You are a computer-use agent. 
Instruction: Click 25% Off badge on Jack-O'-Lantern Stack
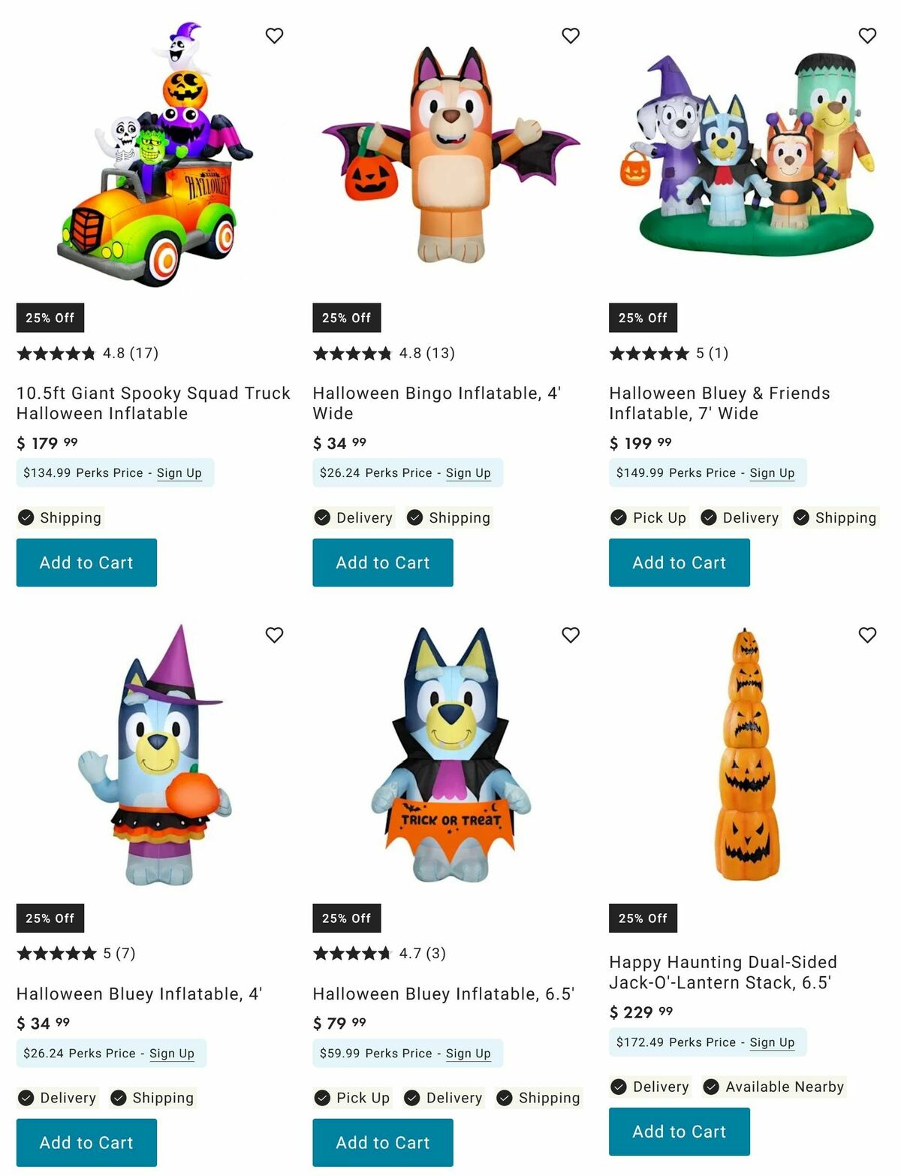643,918
